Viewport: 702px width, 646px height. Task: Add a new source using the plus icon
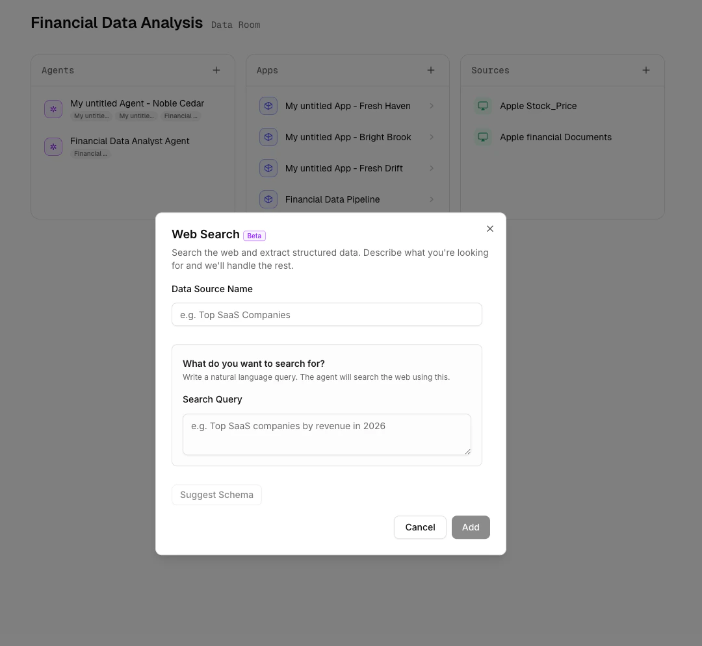[645, 69]
